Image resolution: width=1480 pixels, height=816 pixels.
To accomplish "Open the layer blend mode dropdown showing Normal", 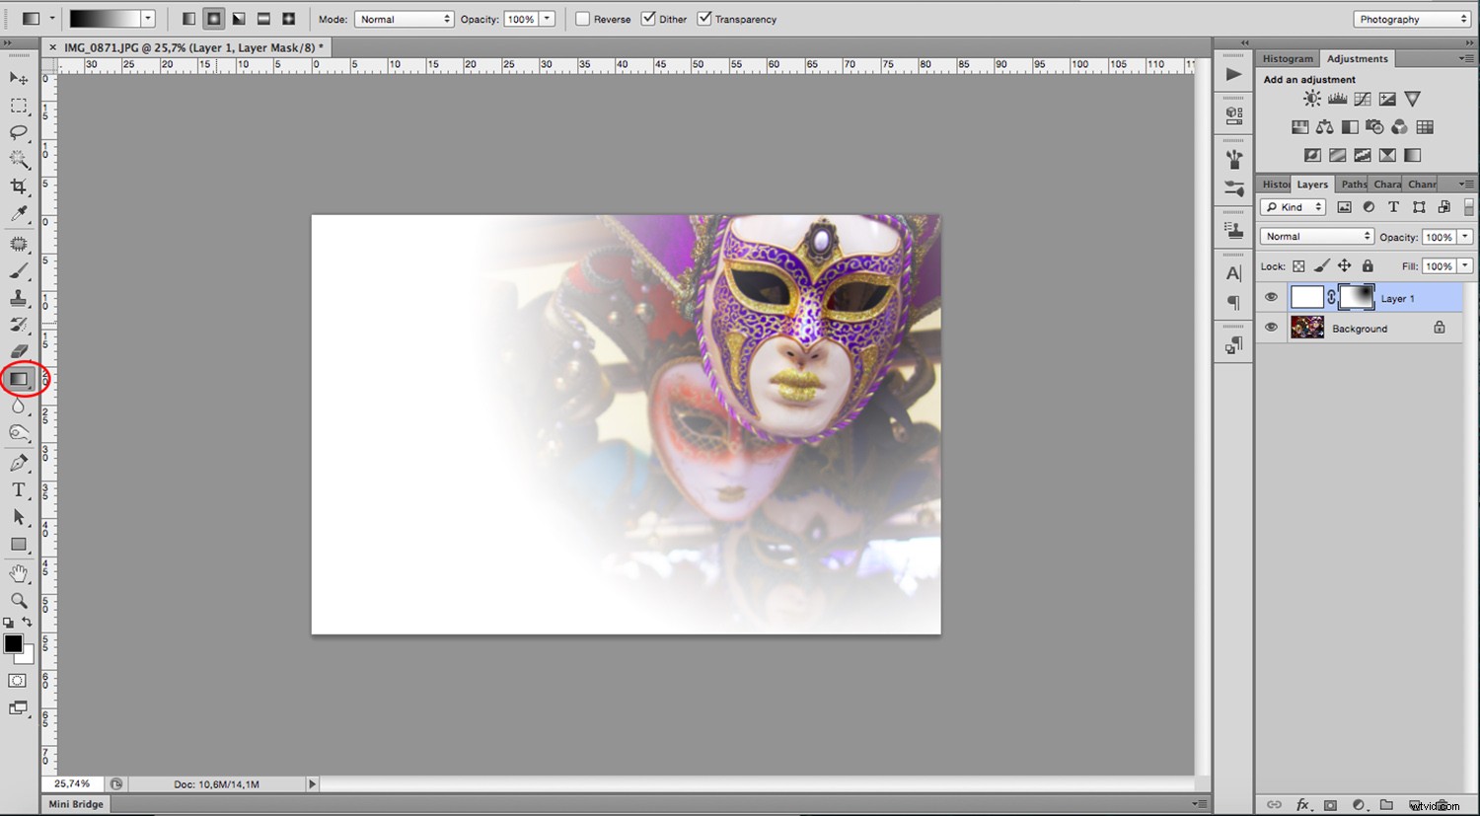I will click(1316, 236).
